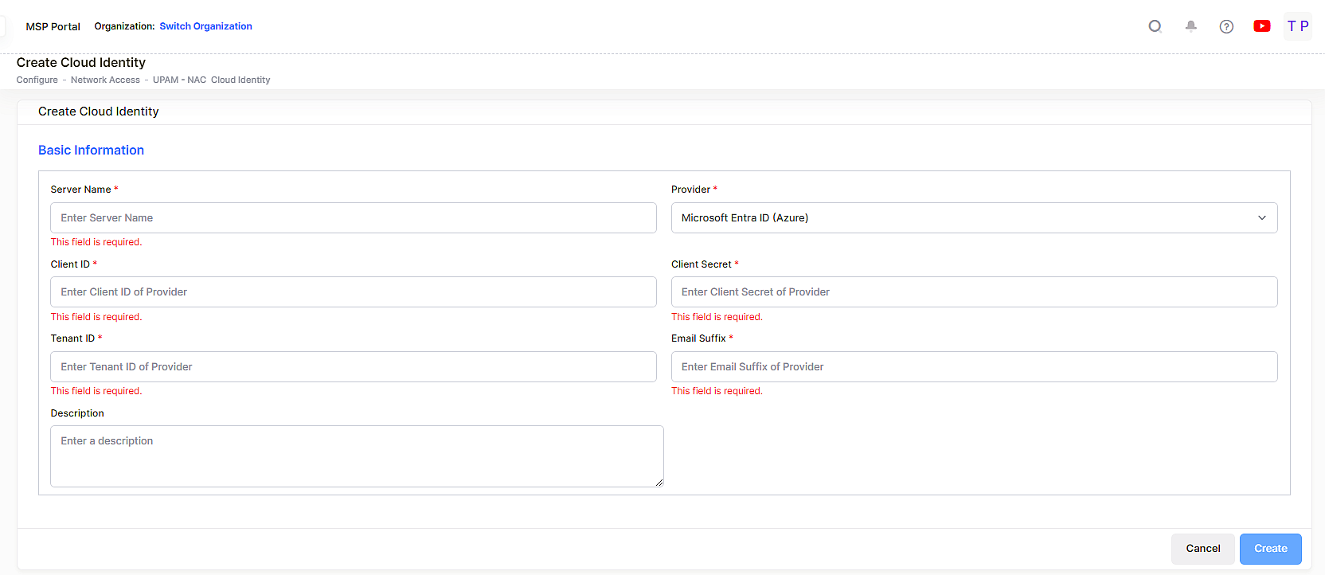Open the notifications bell

click(1190, 26)
